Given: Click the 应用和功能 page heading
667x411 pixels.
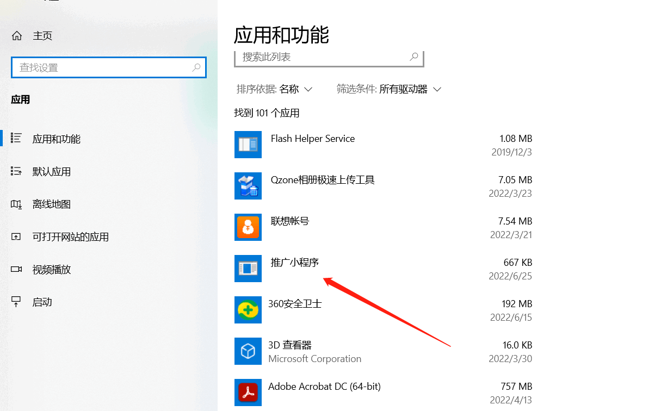Looking at the screenshot, I should pos(281,35).
